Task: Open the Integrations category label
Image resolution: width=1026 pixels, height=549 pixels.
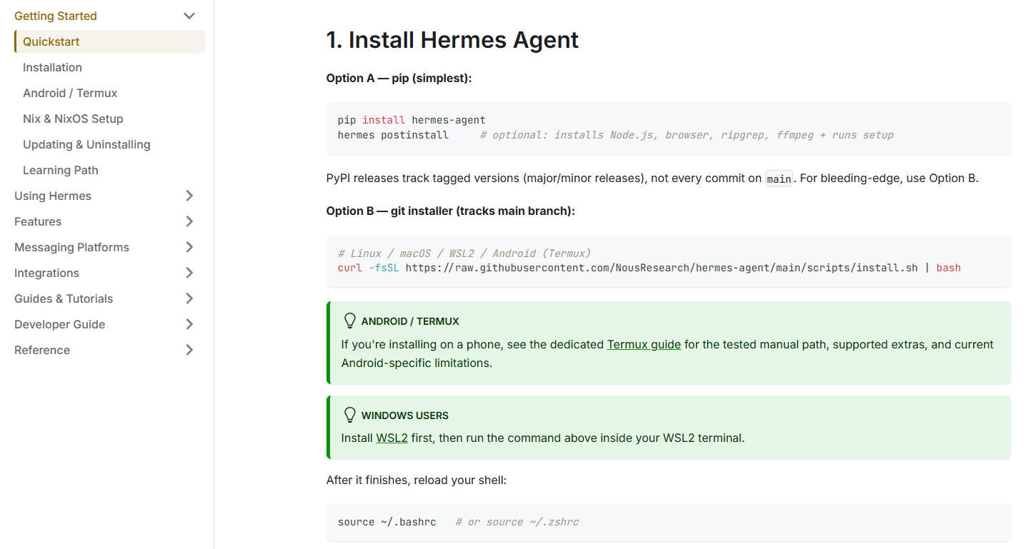Action: click(46, 273)
